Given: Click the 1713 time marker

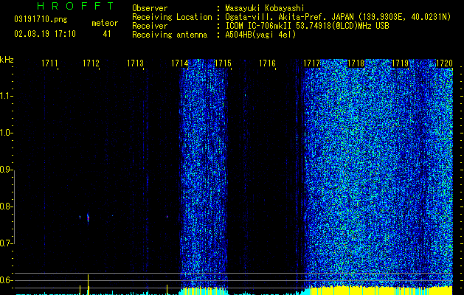Looking at the screenshot, I should point(135,63).
